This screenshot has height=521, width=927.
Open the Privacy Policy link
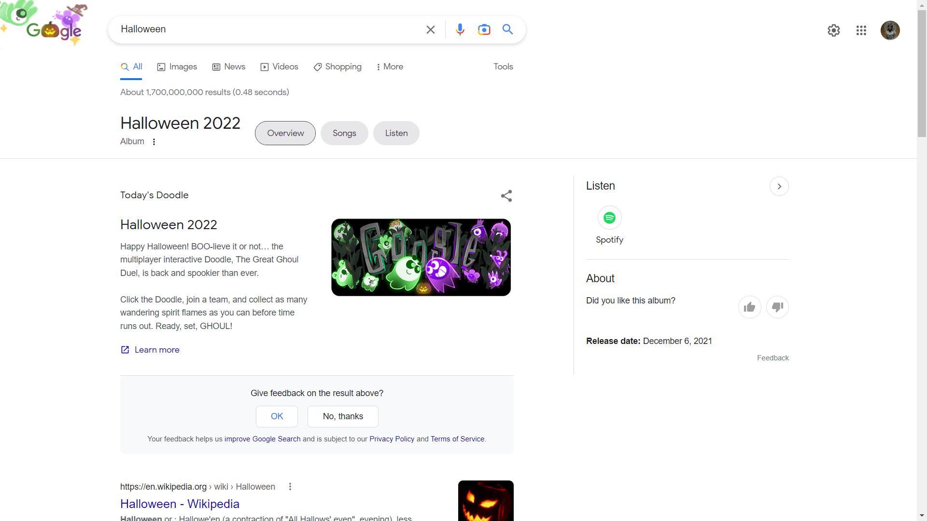tap(392, 439)
